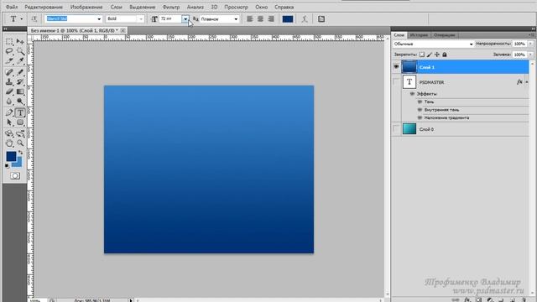The height and width of the screenshot is (302, 537).
Task: Open the font family dropdown
Action: [99, 18]
